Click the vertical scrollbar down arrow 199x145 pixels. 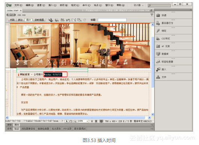153,114
